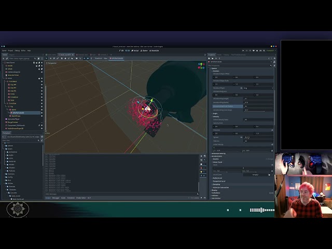Add a new node with plus icon
Image resolution: width=332 pixels, height=249 pixels.
coord(4,59)
